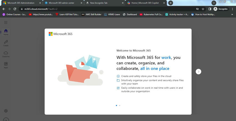Open Online Courses bookmark
The image size is (236, 121).
pyautogui.click(x=14, y=15)
